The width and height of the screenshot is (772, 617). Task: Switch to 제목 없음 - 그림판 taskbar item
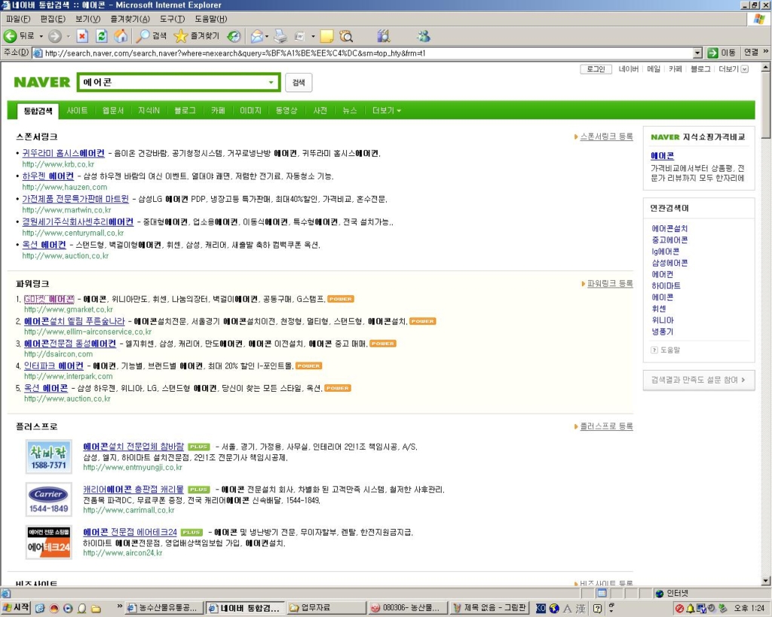tap(489, 608)
